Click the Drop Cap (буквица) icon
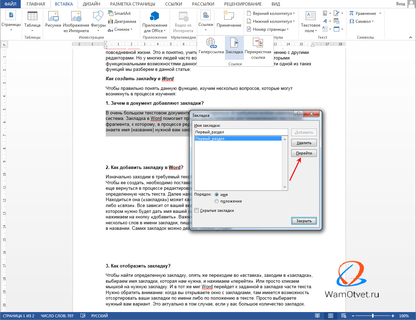416x320 pixels. point(327,29)
